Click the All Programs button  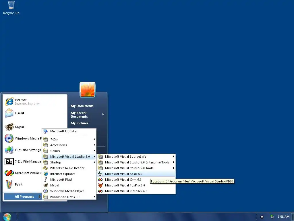pyautogui.click(x=22, y=197)
